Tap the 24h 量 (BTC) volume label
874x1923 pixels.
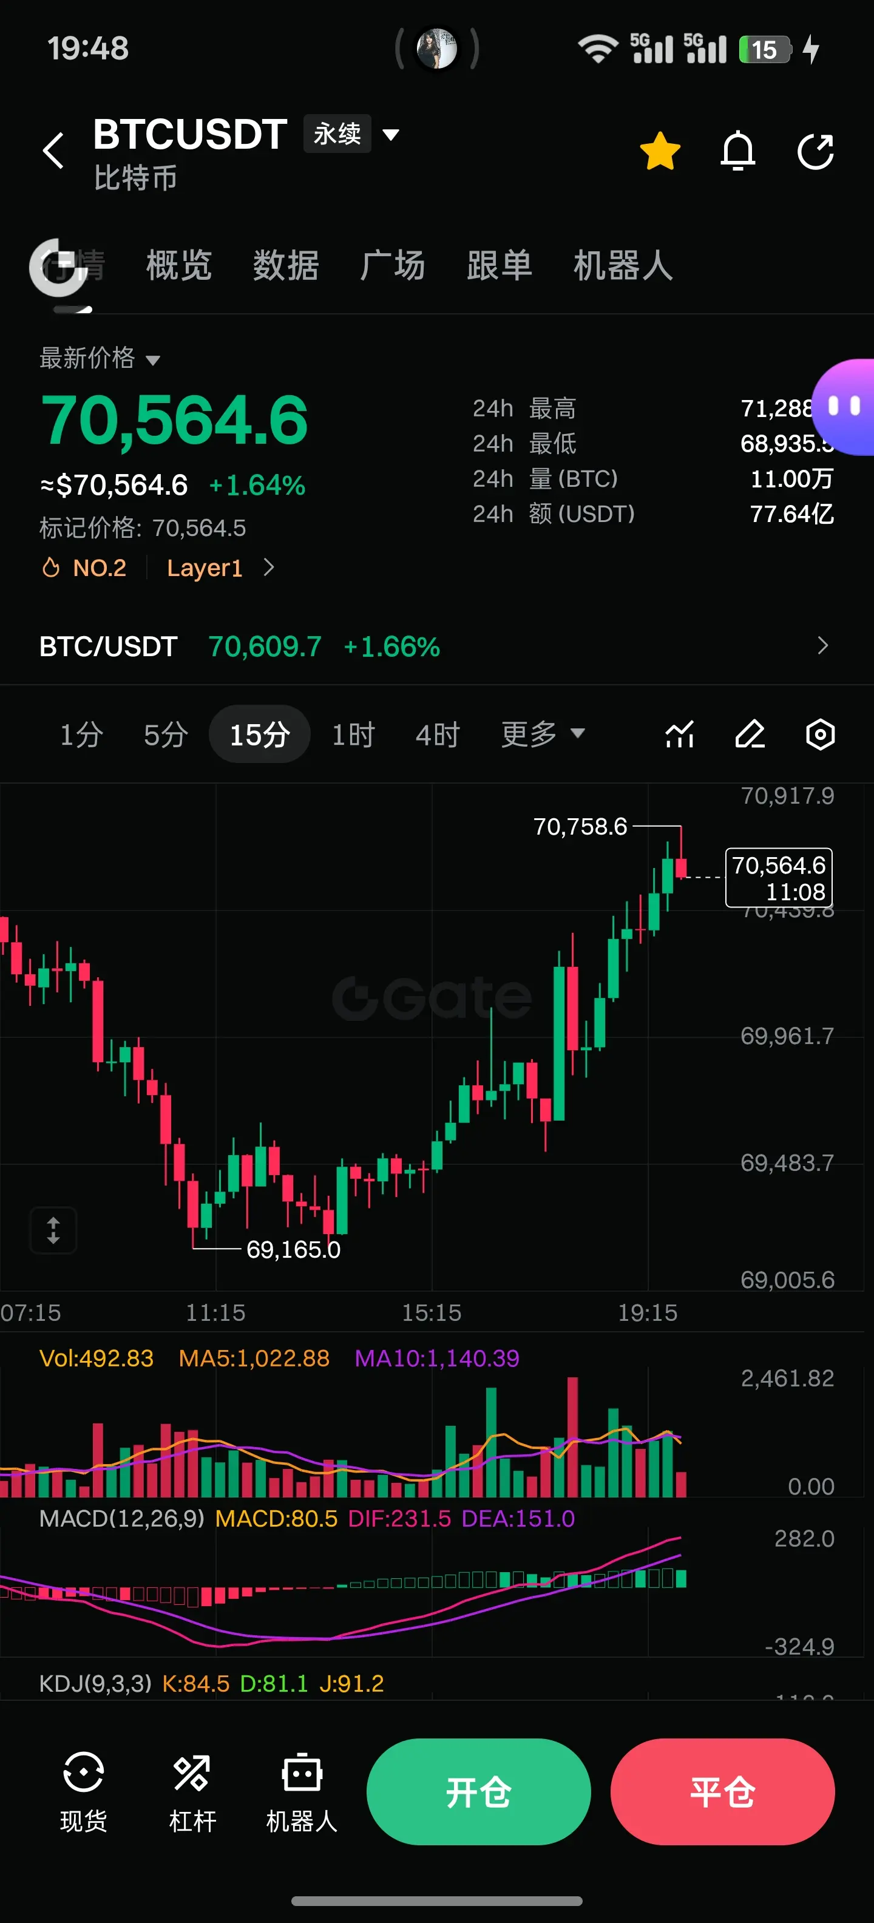pos(546,480)
